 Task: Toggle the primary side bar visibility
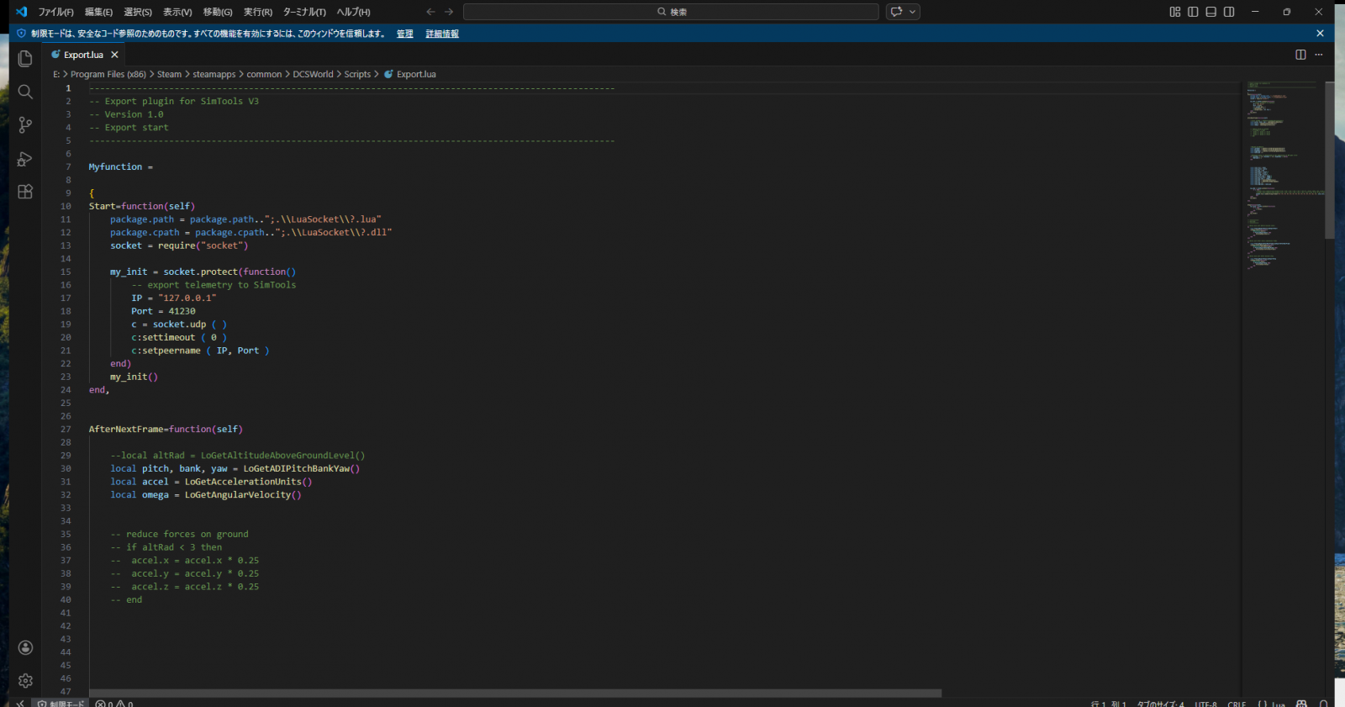click(x=1193, y=12)
